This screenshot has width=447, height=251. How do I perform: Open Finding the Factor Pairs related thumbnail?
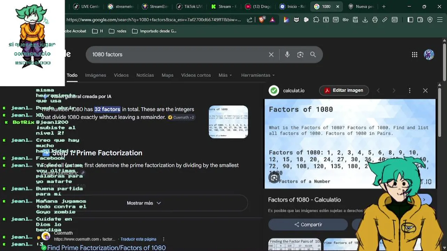295,245
